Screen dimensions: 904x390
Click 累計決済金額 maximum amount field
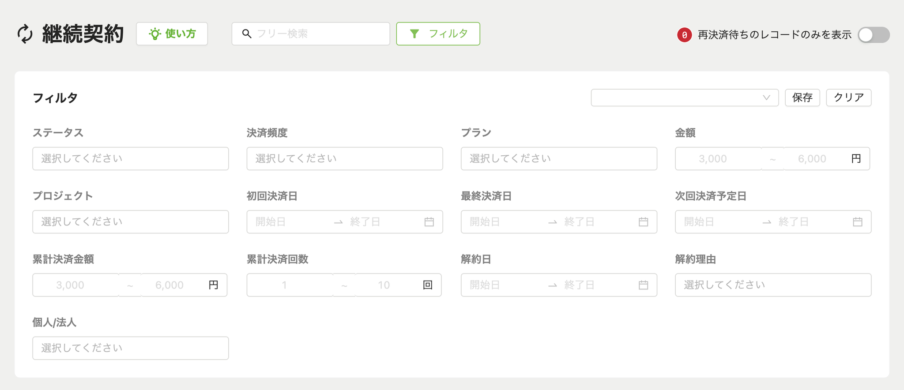point(169,285)
